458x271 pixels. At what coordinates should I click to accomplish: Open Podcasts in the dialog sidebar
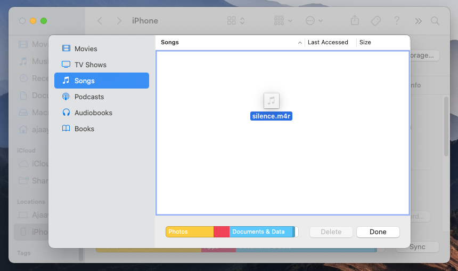click(x=102, y=97)
